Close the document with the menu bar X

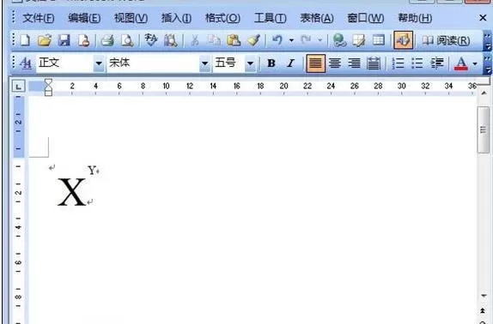483,18
